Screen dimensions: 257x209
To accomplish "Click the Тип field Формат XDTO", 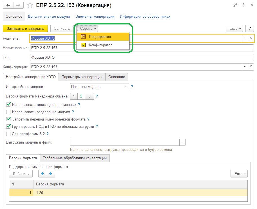I will point(142,57).
